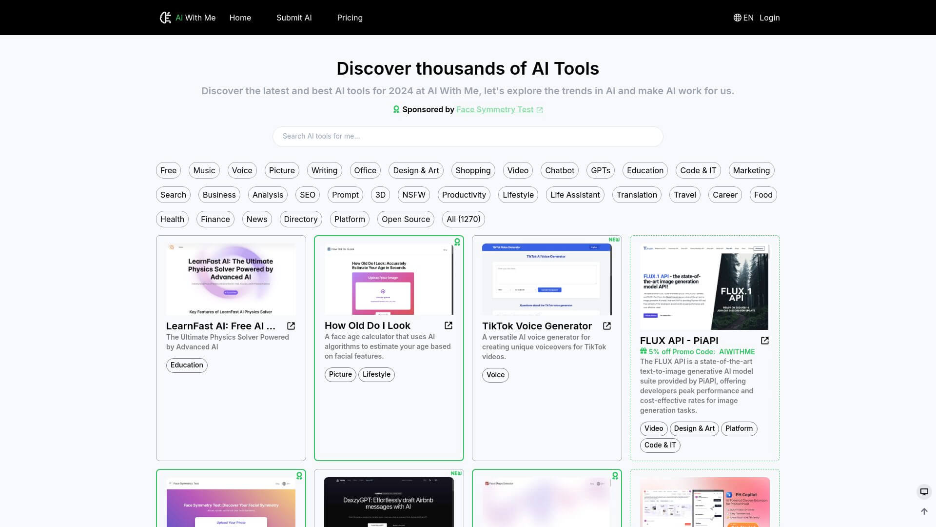Click the external link icon on How Old Do I Look
The height and width of the screenshot is (527, 936).
click(x=448, y=325)
